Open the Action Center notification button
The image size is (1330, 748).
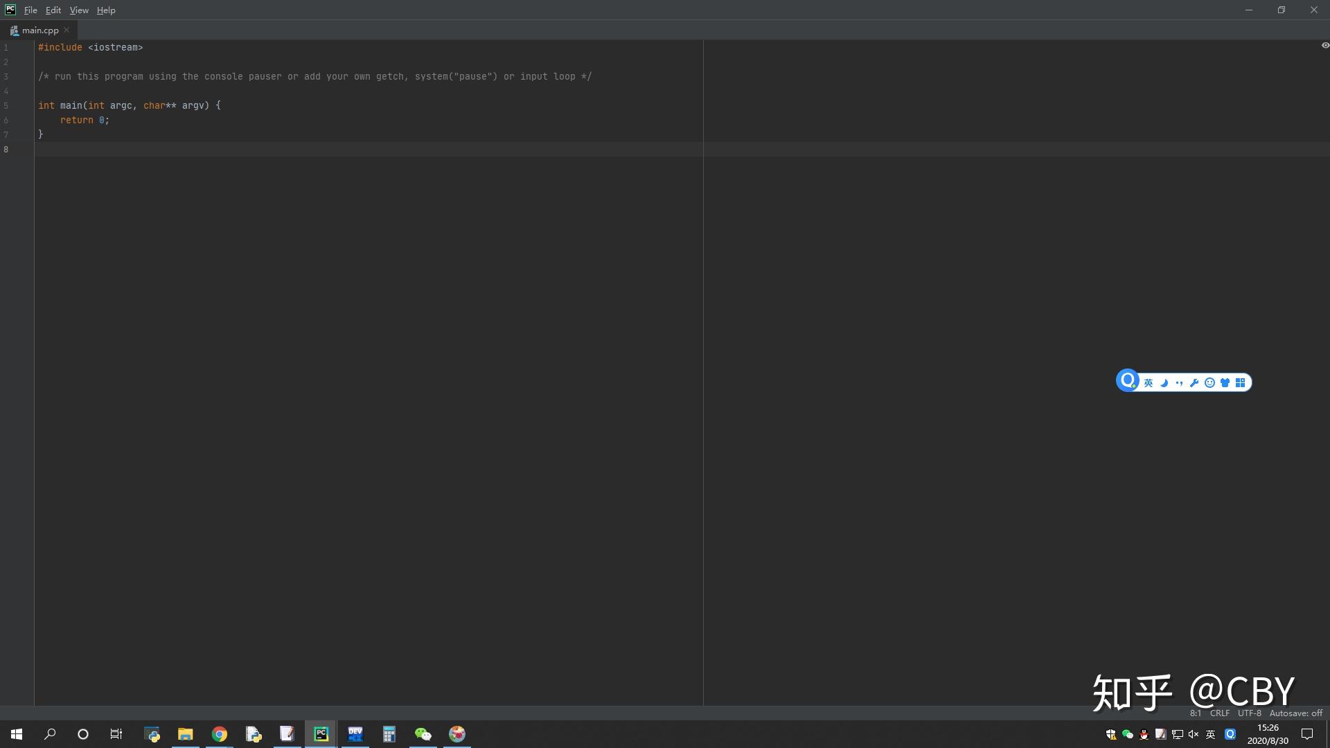pyautogui.click(x=1308, y=733)
